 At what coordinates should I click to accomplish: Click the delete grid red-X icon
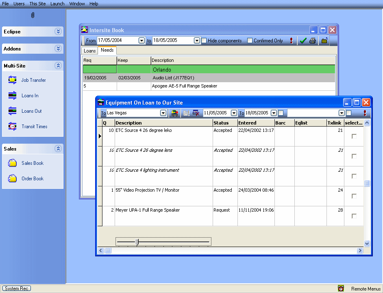click(x=196, y=113)
